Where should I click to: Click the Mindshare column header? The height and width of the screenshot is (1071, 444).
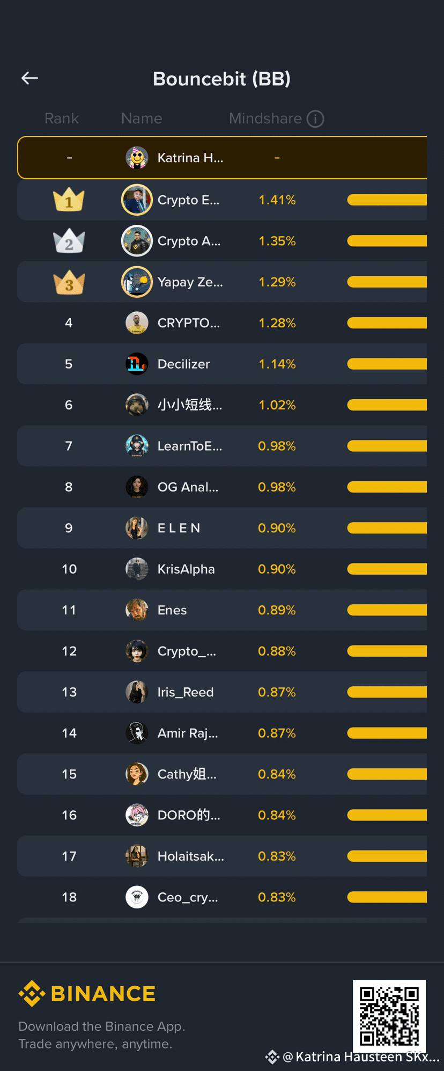(265, 119)
